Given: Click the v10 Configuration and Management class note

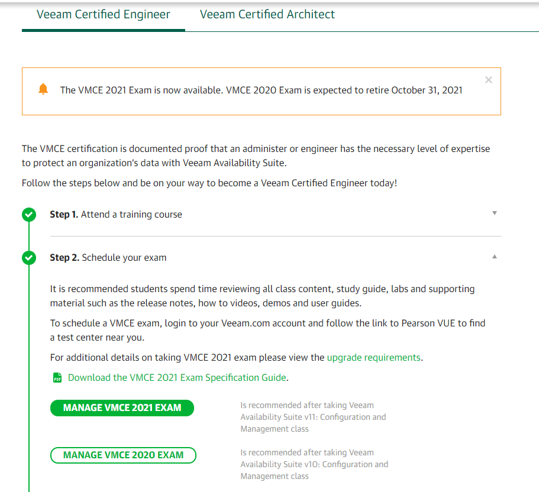Looking at the screenshot, I should coord(314,464).
